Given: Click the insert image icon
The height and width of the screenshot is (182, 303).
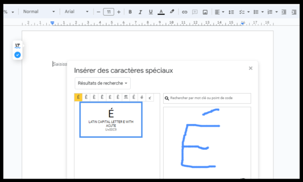Looking at the screenshot, I should tap(205, 12).
